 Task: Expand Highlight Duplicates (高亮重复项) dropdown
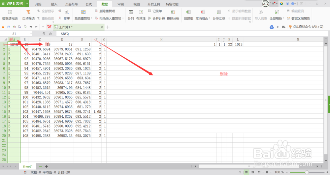point(91,18)
